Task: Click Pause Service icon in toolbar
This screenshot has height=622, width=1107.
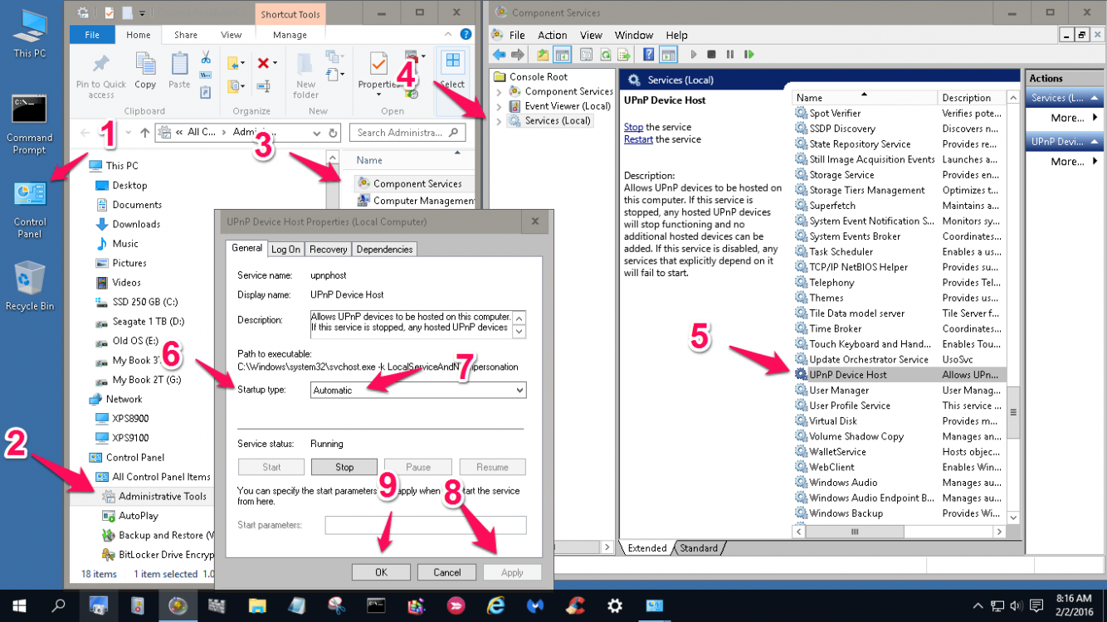Action: click(x=730, y=55)
